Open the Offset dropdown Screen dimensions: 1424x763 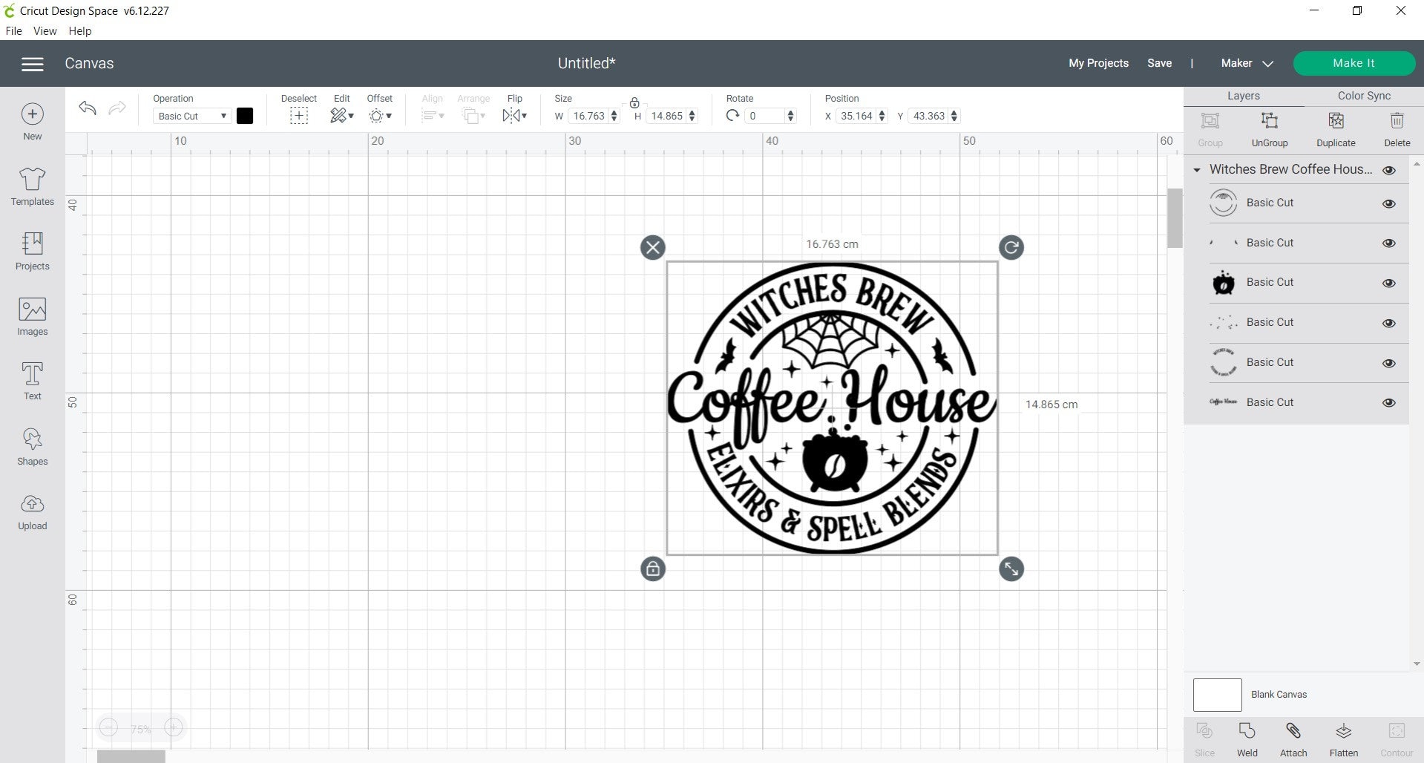(380, 116)
